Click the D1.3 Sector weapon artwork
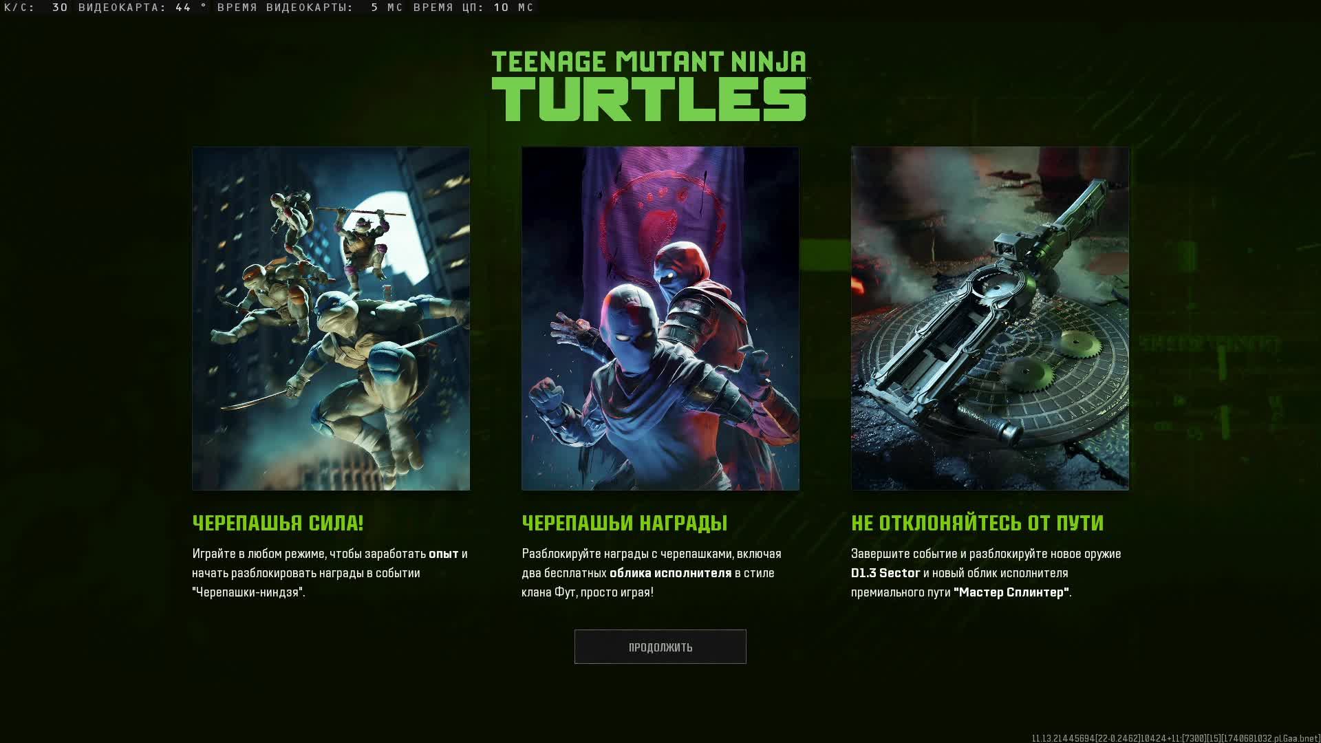1321x743 pixels. [989, 318]
